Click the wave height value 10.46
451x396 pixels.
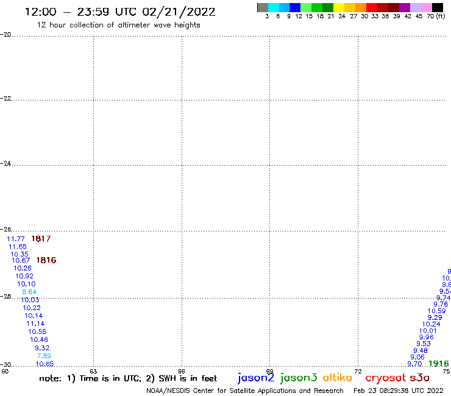[39, 339]
